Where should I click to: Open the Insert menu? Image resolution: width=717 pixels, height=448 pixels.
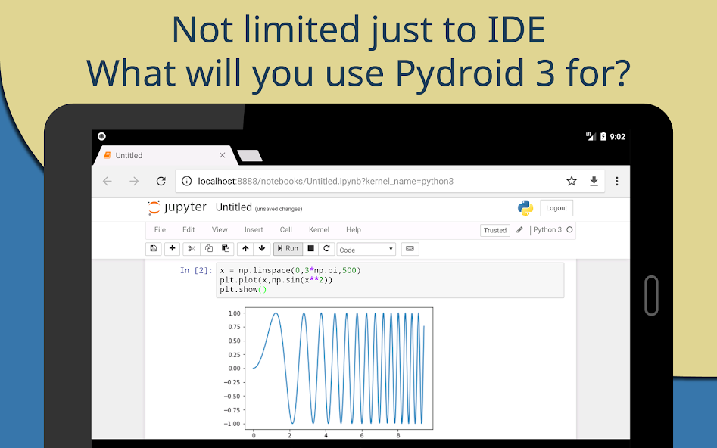click(x=254, y=229)
